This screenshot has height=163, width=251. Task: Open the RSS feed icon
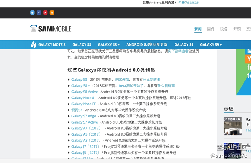52,13
